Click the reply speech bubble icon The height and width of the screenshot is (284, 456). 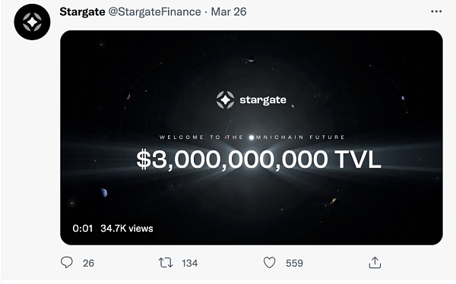(x=67, y=262)
